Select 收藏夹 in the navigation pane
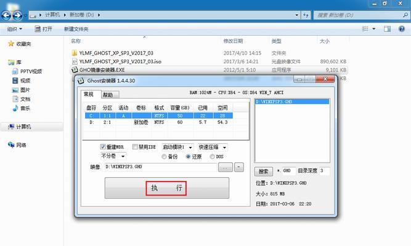Viewport: 411px width, 246px height. (23, 44)
